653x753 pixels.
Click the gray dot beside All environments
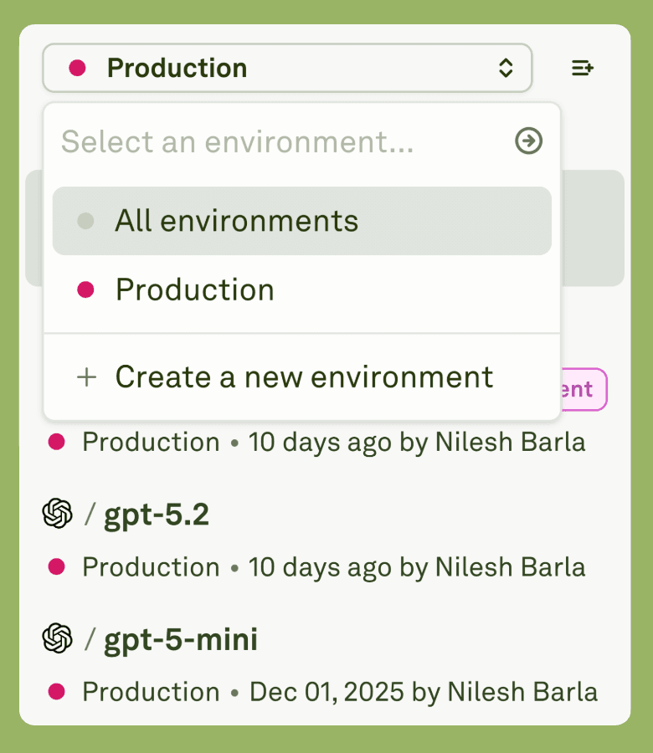[85, 221]
